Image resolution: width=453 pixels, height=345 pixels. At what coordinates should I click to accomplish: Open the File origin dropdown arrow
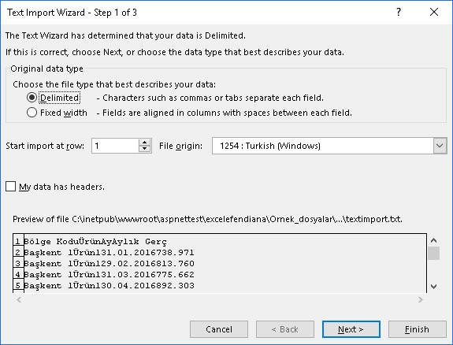440,146
